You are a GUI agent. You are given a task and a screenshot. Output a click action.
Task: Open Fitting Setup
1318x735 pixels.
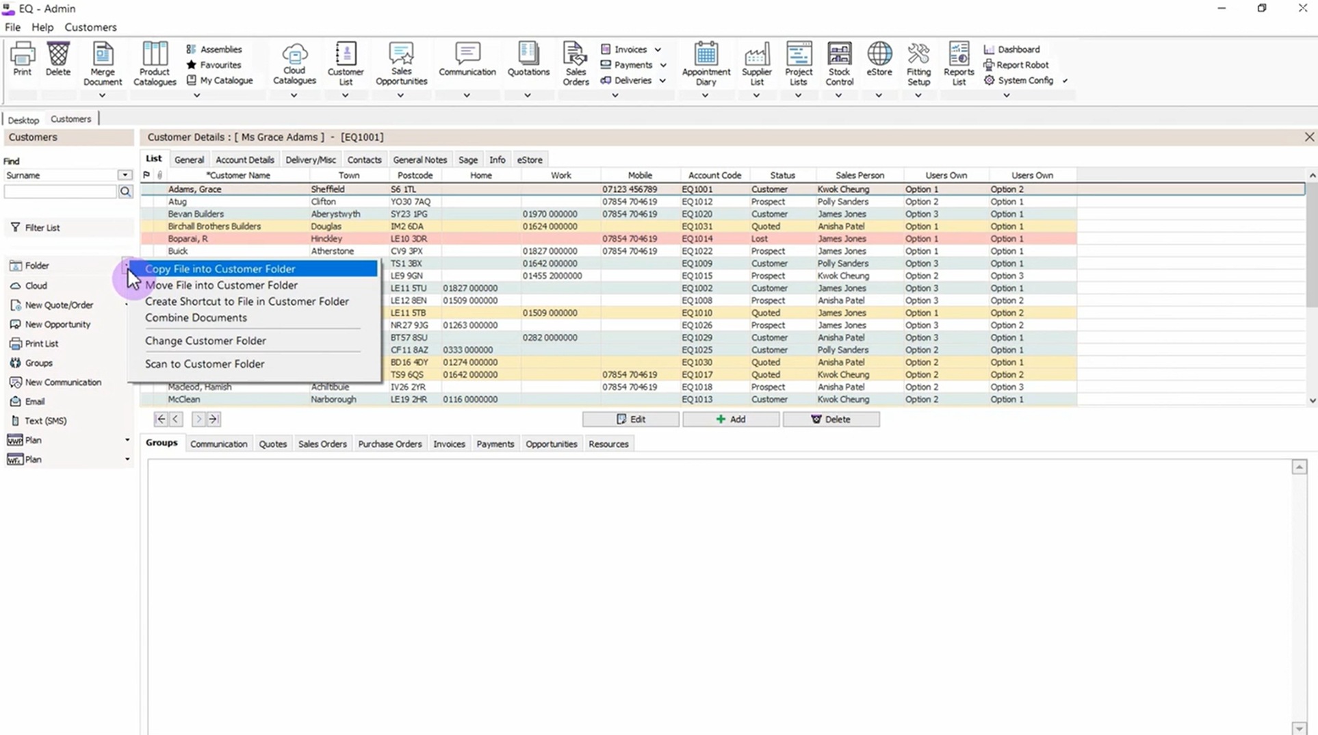(x=918, y=64)
